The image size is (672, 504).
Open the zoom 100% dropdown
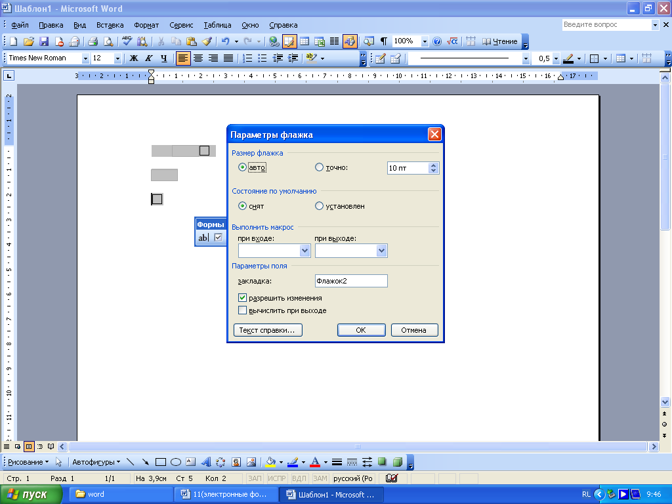pyautogui.click(x=425, y=41)
